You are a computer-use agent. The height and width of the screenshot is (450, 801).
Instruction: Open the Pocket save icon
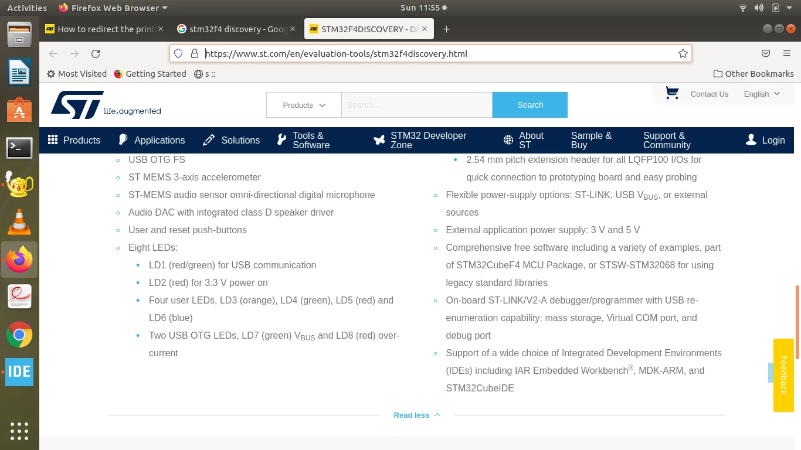coord(766,53)
